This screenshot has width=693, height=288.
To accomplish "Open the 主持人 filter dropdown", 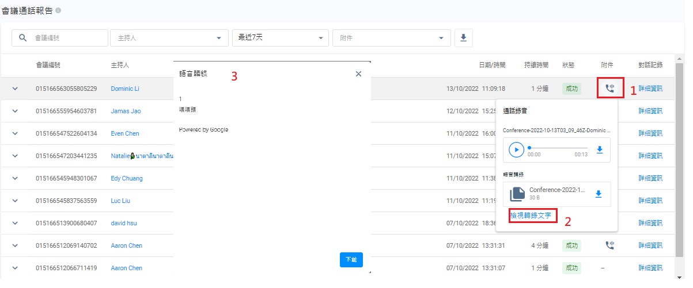I will 169,38.
